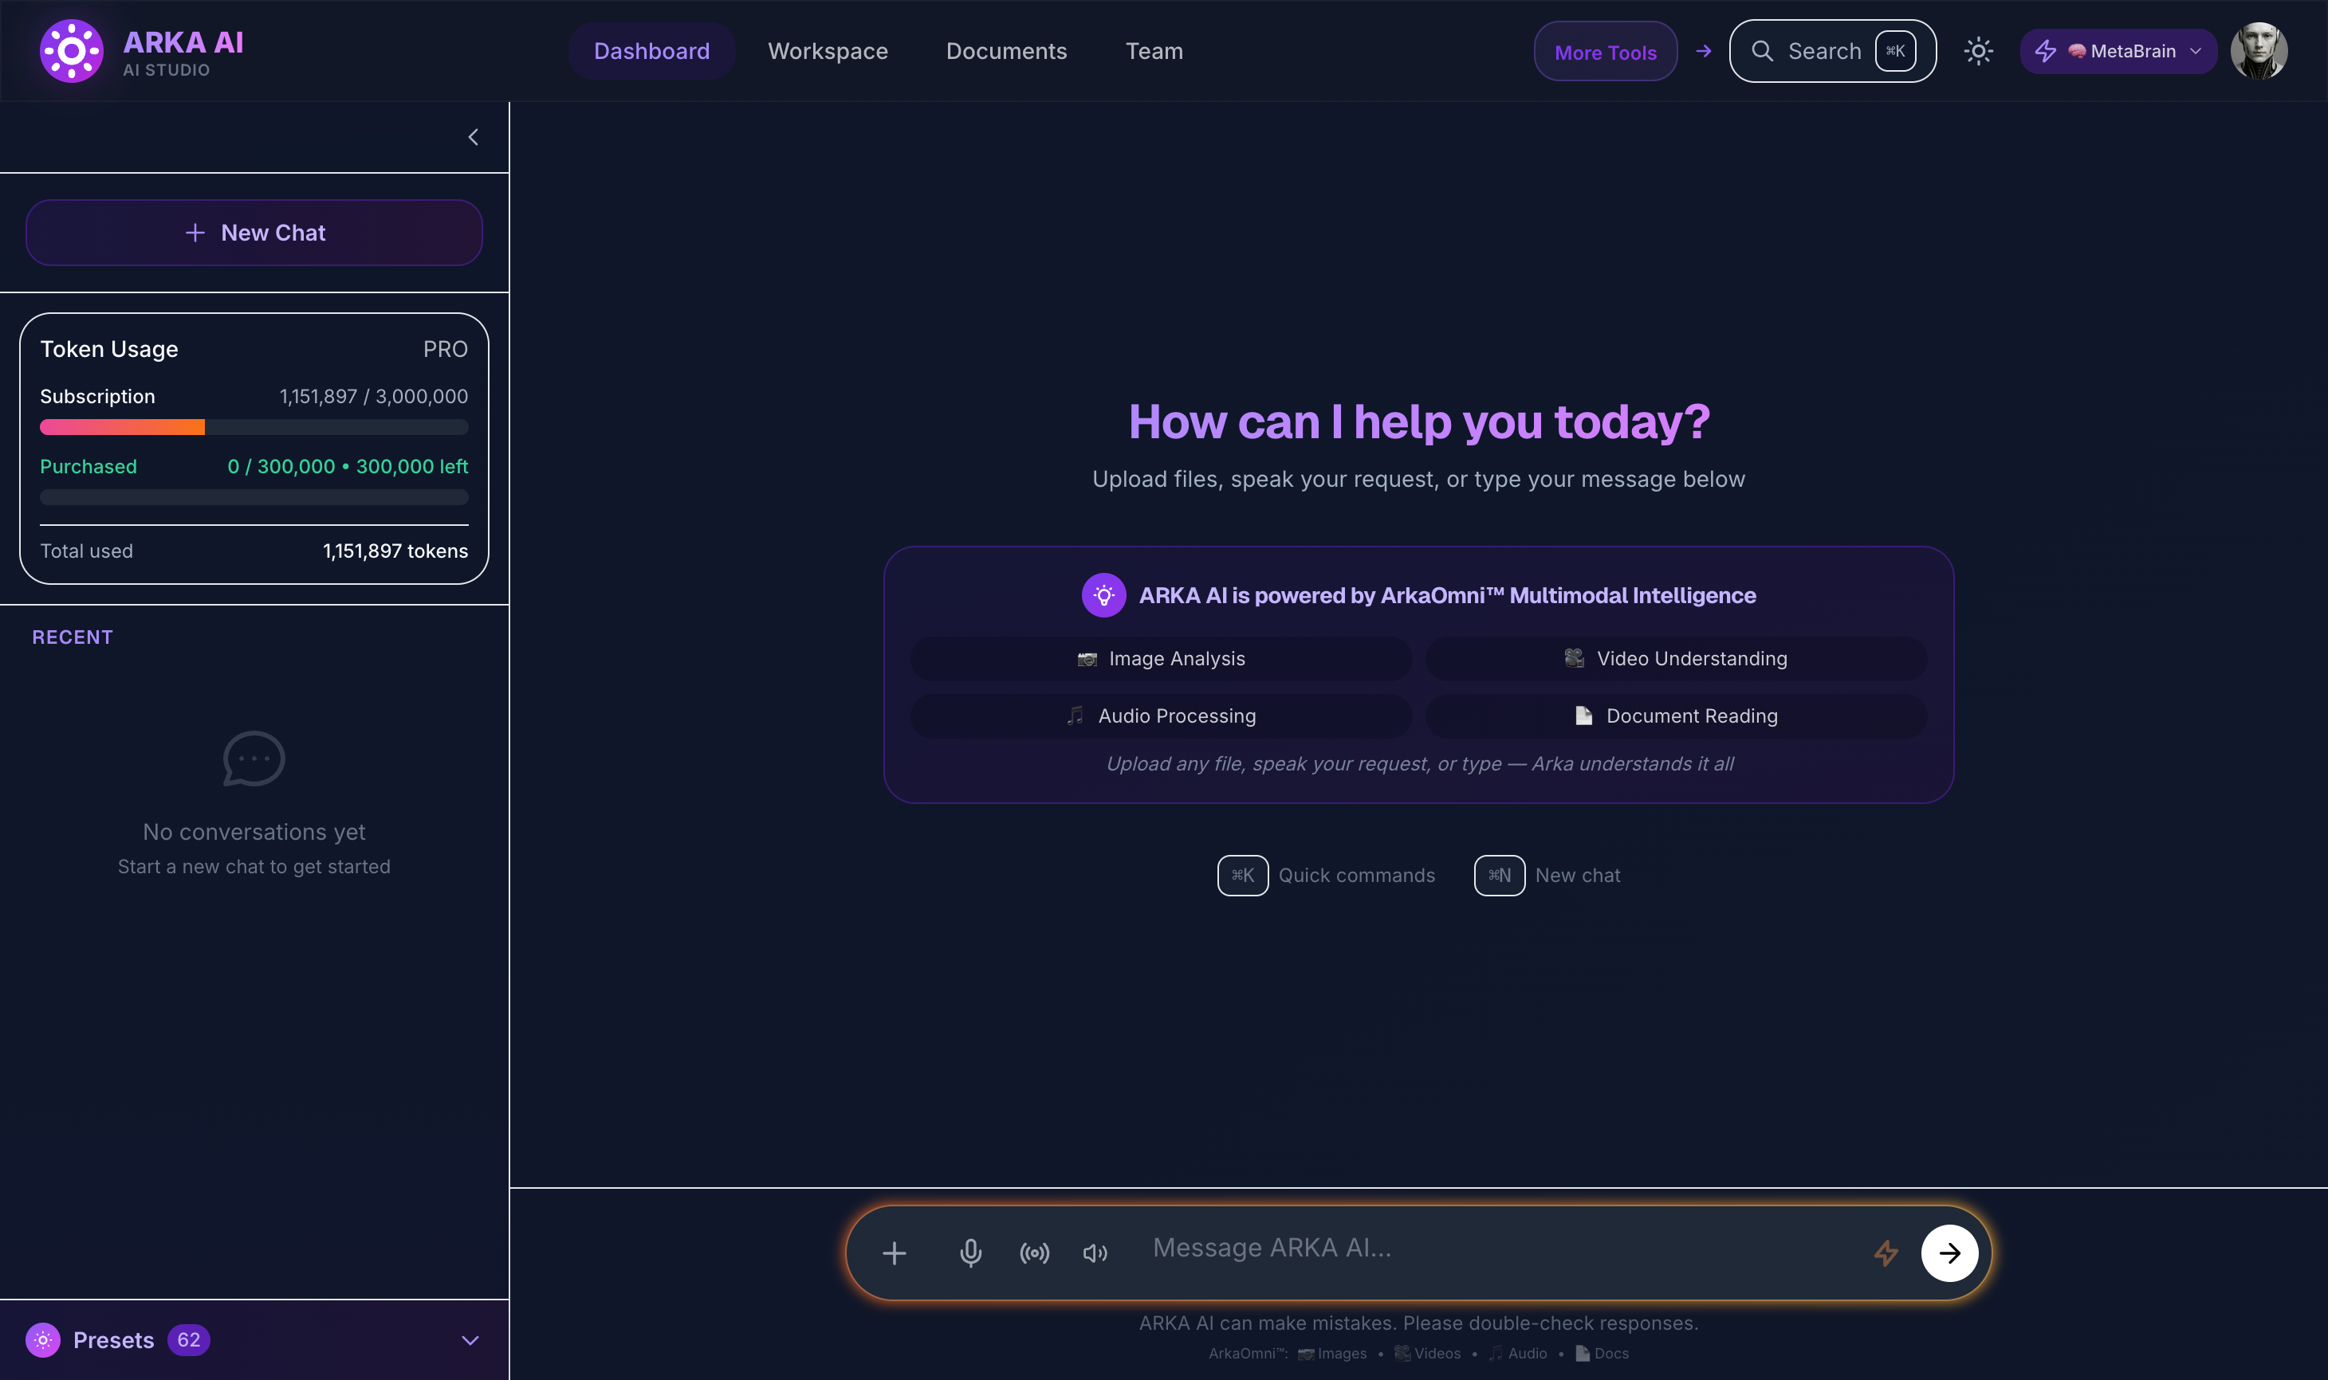Click the More Tools button
This screenshot has width=2328, height=1380.
coord(1604,52)
